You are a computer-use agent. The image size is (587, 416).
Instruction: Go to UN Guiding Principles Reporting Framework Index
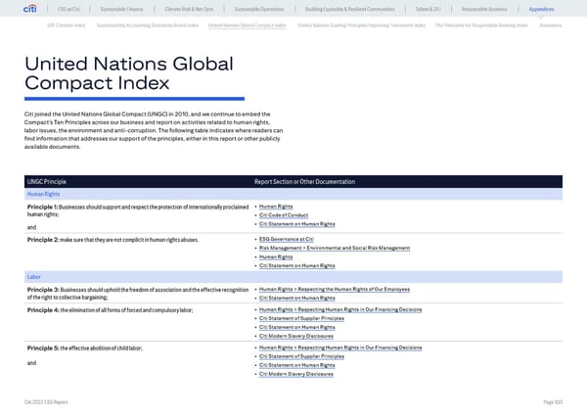tap(361, 23)
